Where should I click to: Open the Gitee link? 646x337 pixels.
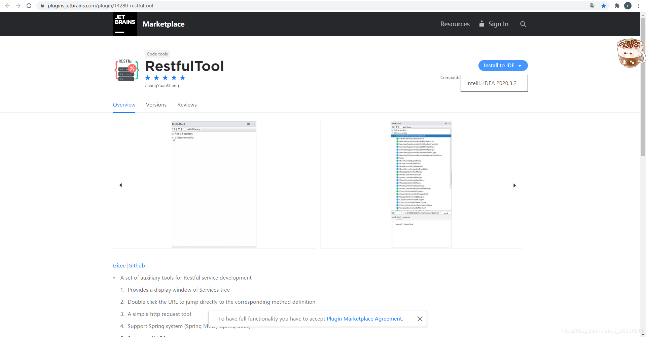click(119, 266)
